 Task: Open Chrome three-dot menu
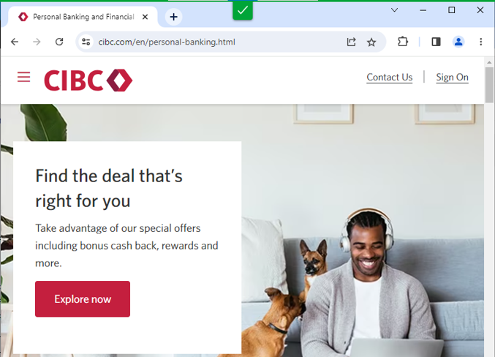click(481, 42)
